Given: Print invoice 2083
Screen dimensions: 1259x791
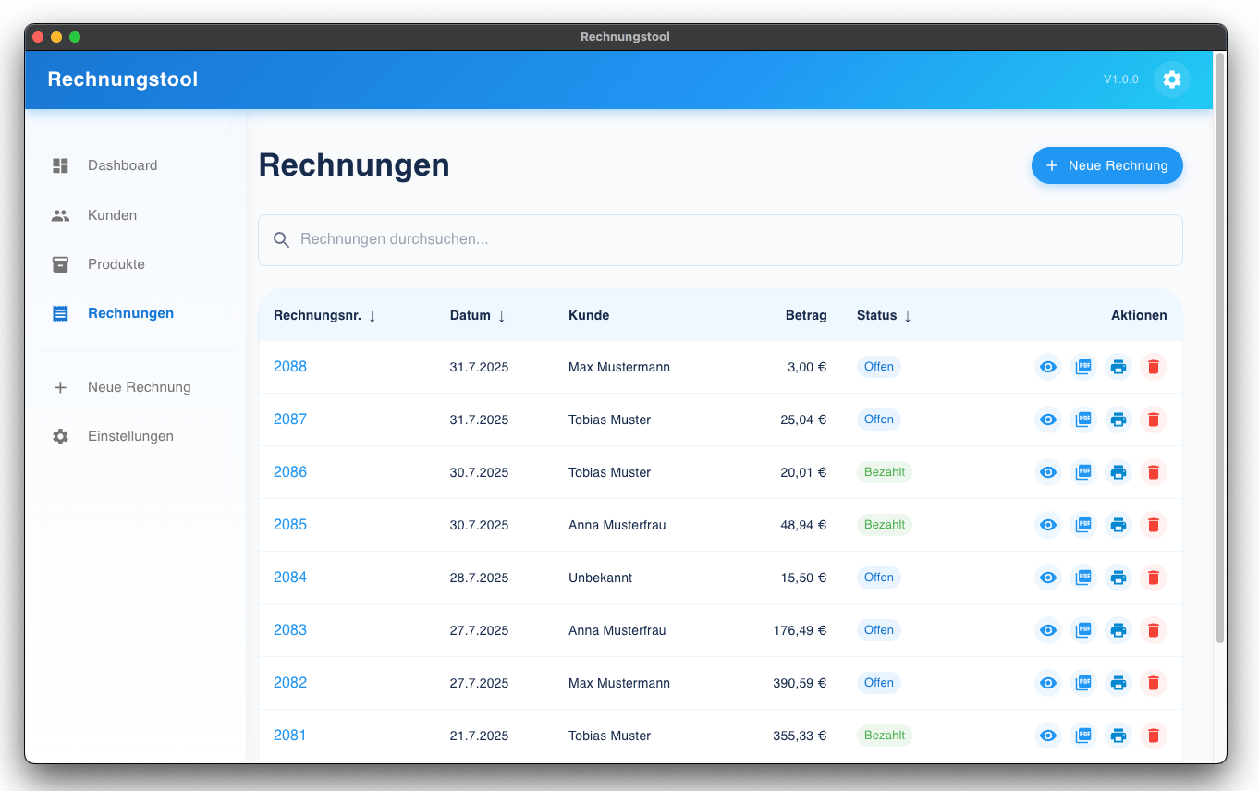Looking at the screenshot, I should tap(1118, 630).
